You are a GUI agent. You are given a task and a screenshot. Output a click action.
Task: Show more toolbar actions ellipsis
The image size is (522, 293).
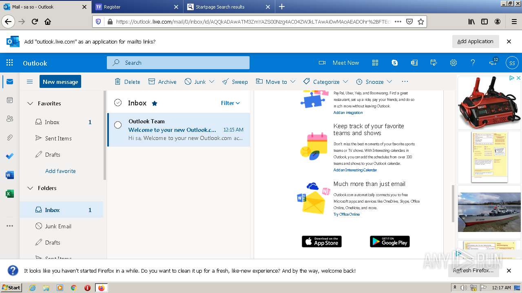click(405, 81)
